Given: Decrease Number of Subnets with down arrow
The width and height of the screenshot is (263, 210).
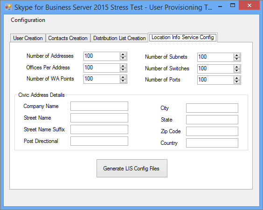Looking at the screenshot, I should tap(237, 59).
